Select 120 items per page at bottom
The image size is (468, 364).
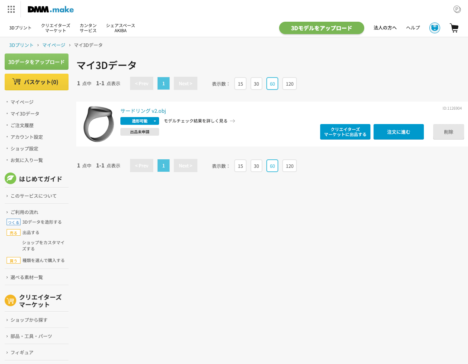pyautogui.click(x=290, y=166)
